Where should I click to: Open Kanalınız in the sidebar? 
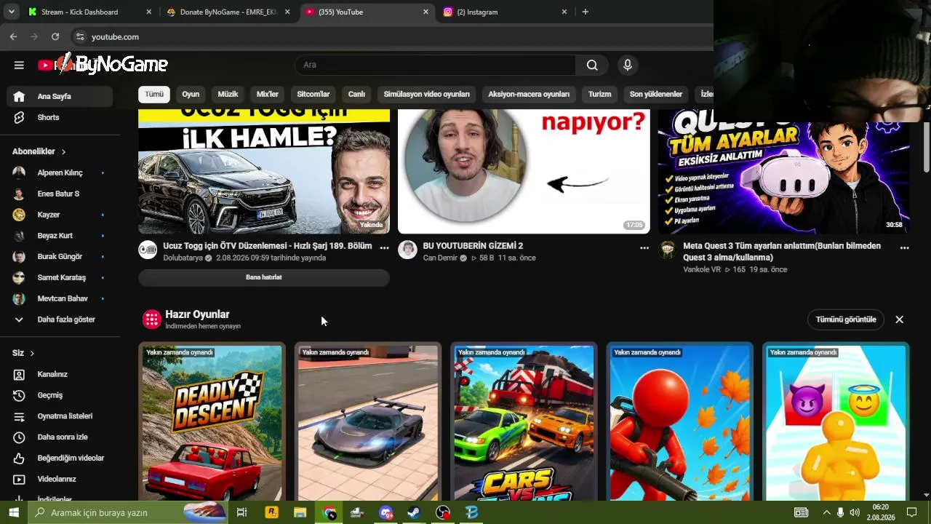(60, 374)
